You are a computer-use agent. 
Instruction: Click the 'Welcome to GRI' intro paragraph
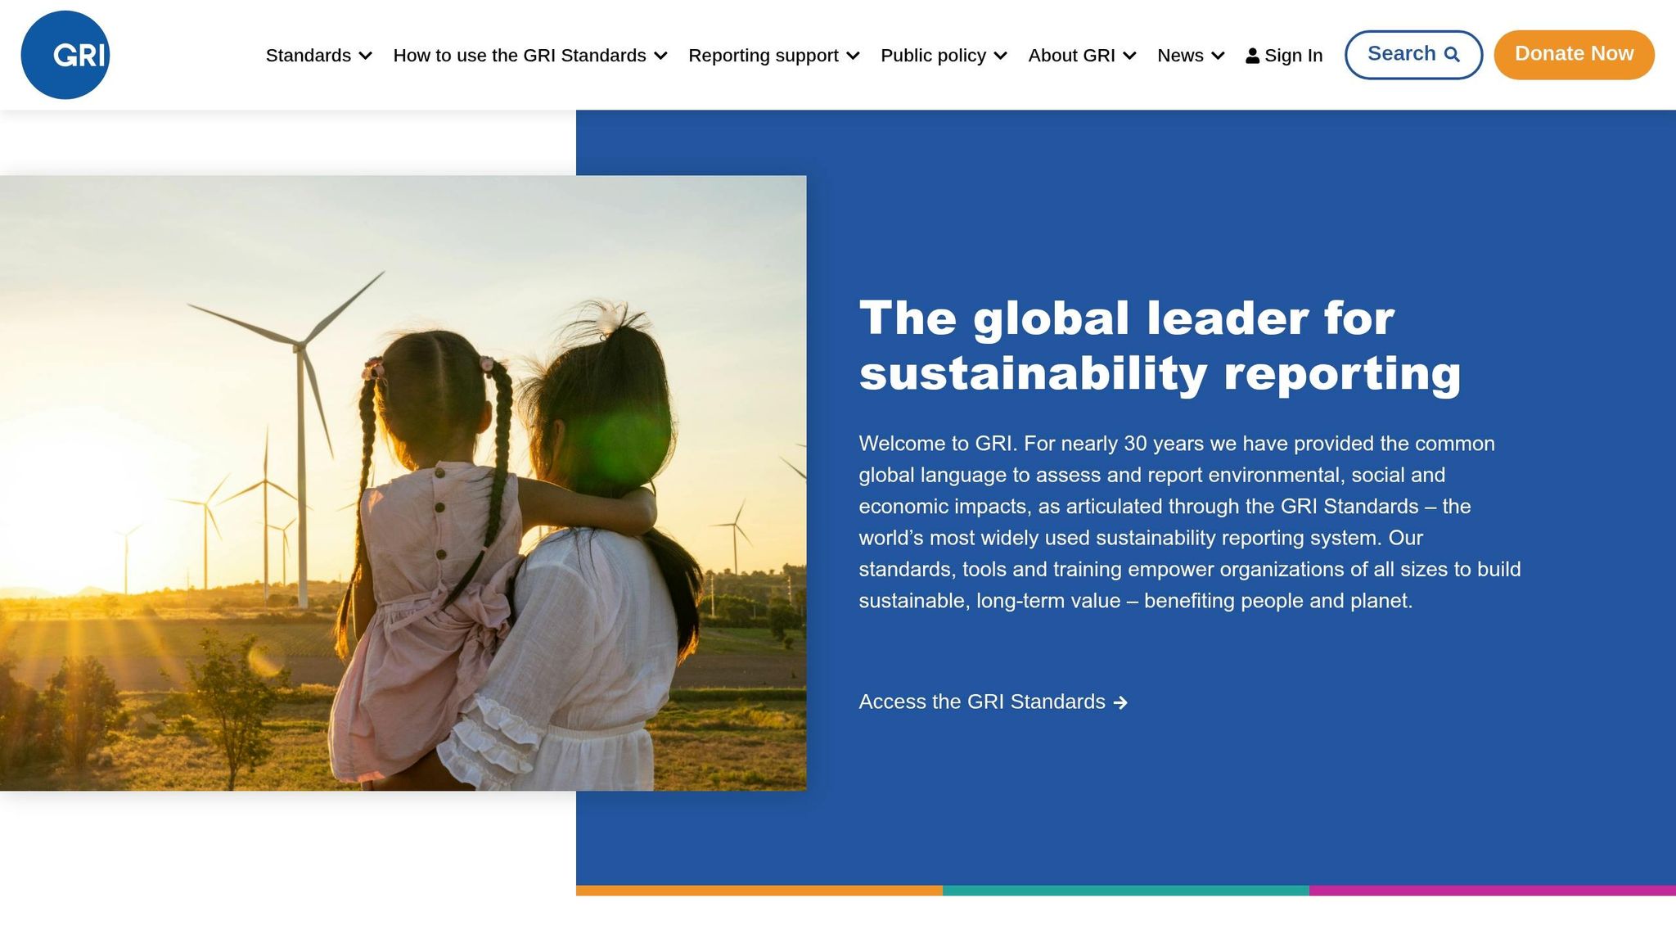(1190, 522)
